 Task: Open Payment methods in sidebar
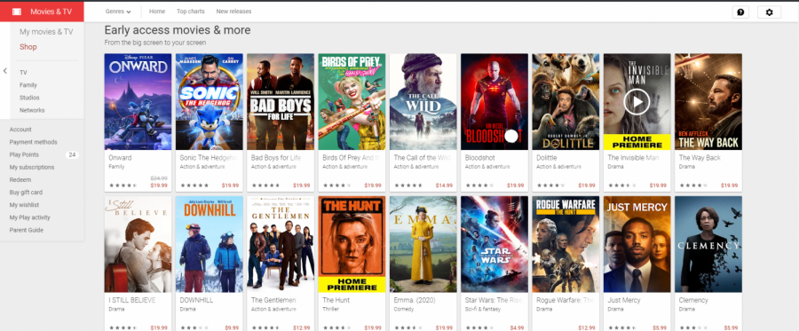pos(33,142)
